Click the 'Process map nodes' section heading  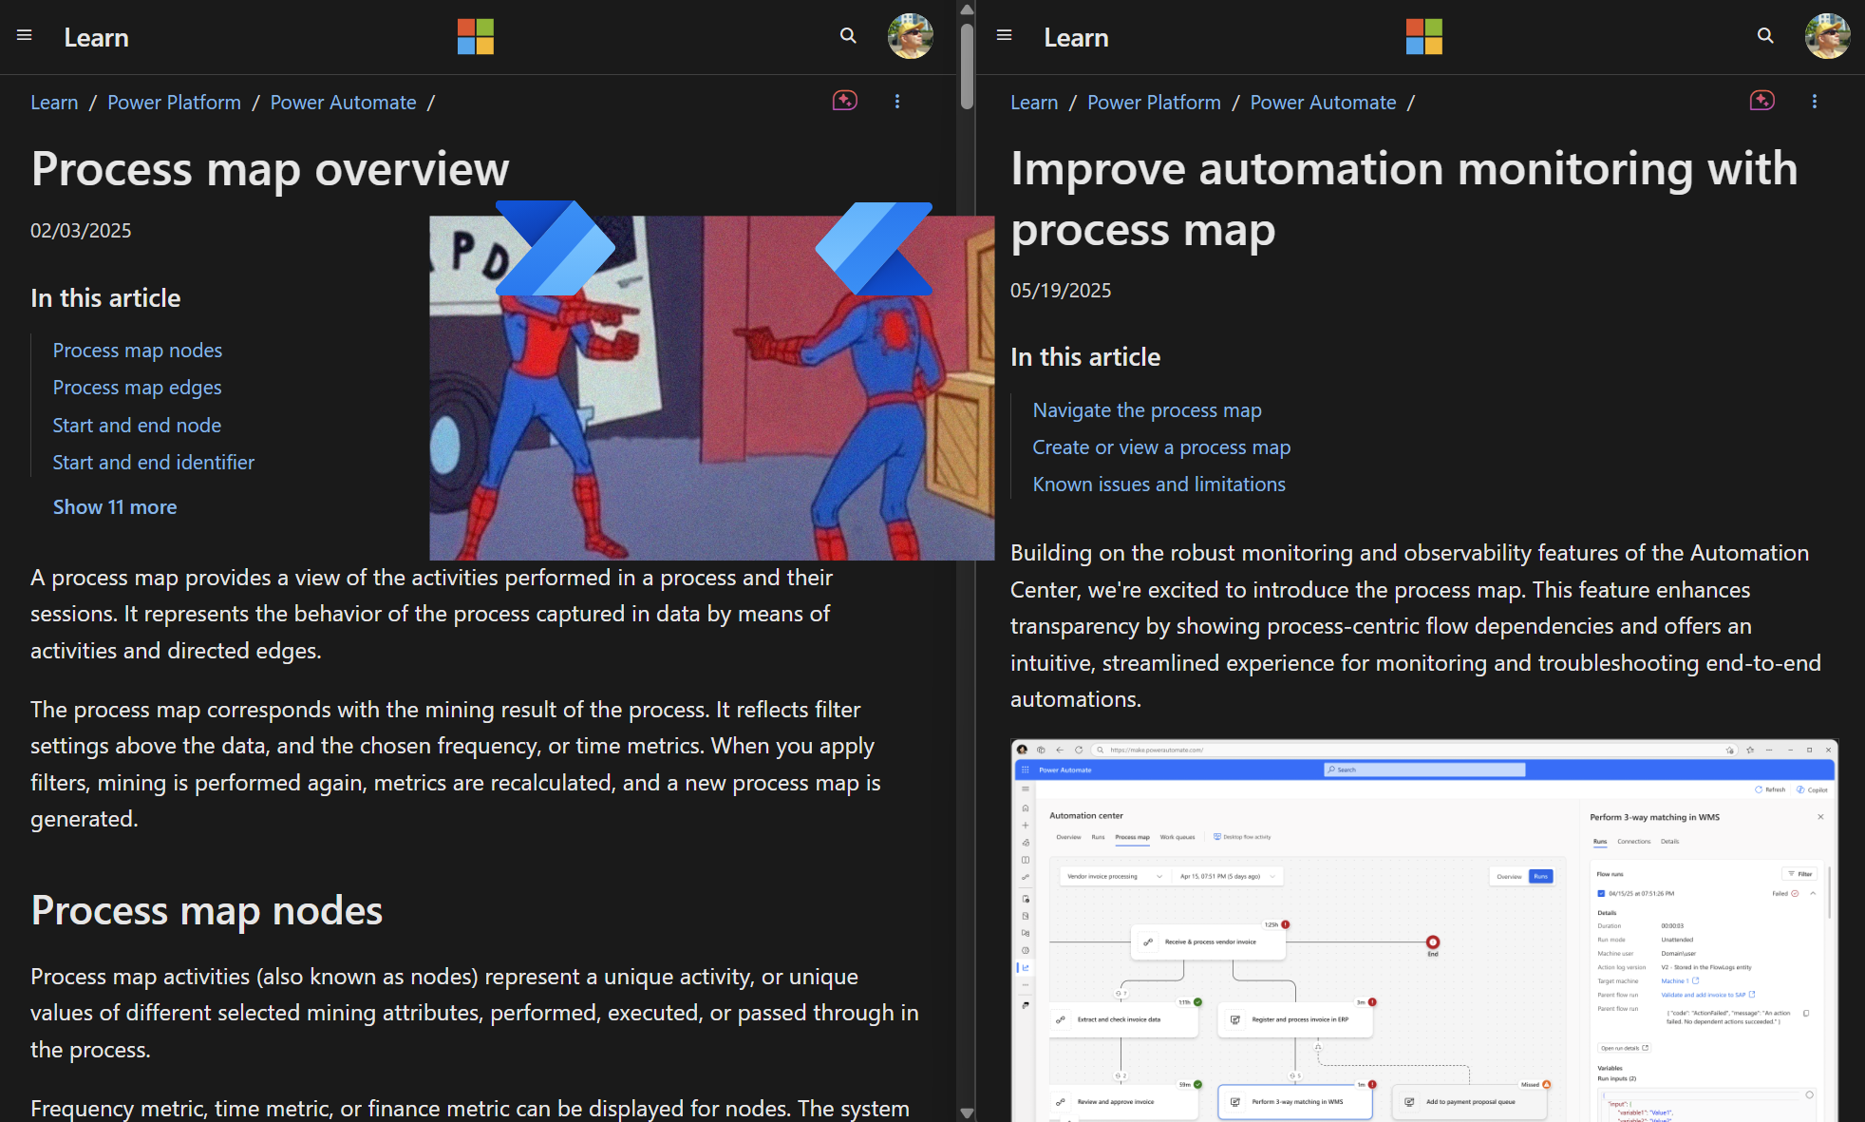[207, 911]
